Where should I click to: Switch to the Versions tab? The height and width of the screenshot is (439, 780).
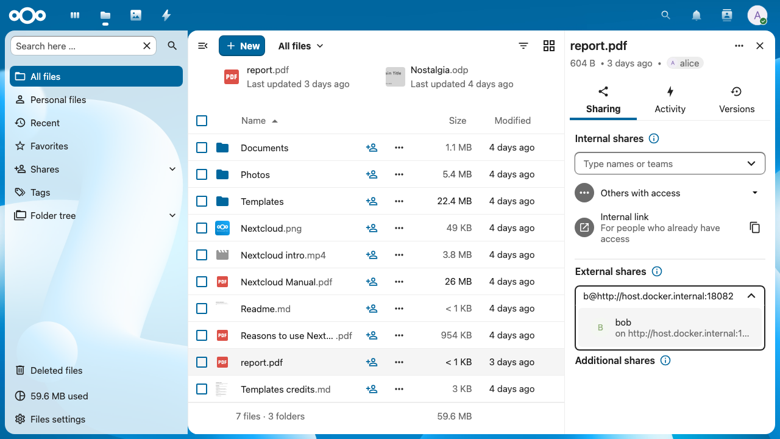click(737, 101)
